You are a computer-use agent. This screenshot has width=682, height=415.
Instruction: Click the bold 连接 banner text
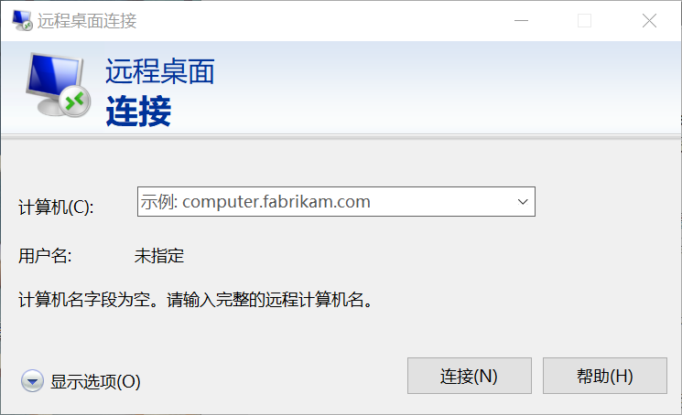(x=138, y=112)
